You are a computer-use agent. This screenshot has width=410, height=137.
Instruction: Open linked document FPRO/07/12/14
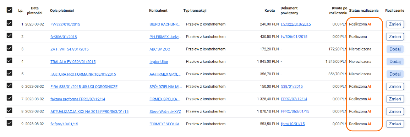[294, 99]
